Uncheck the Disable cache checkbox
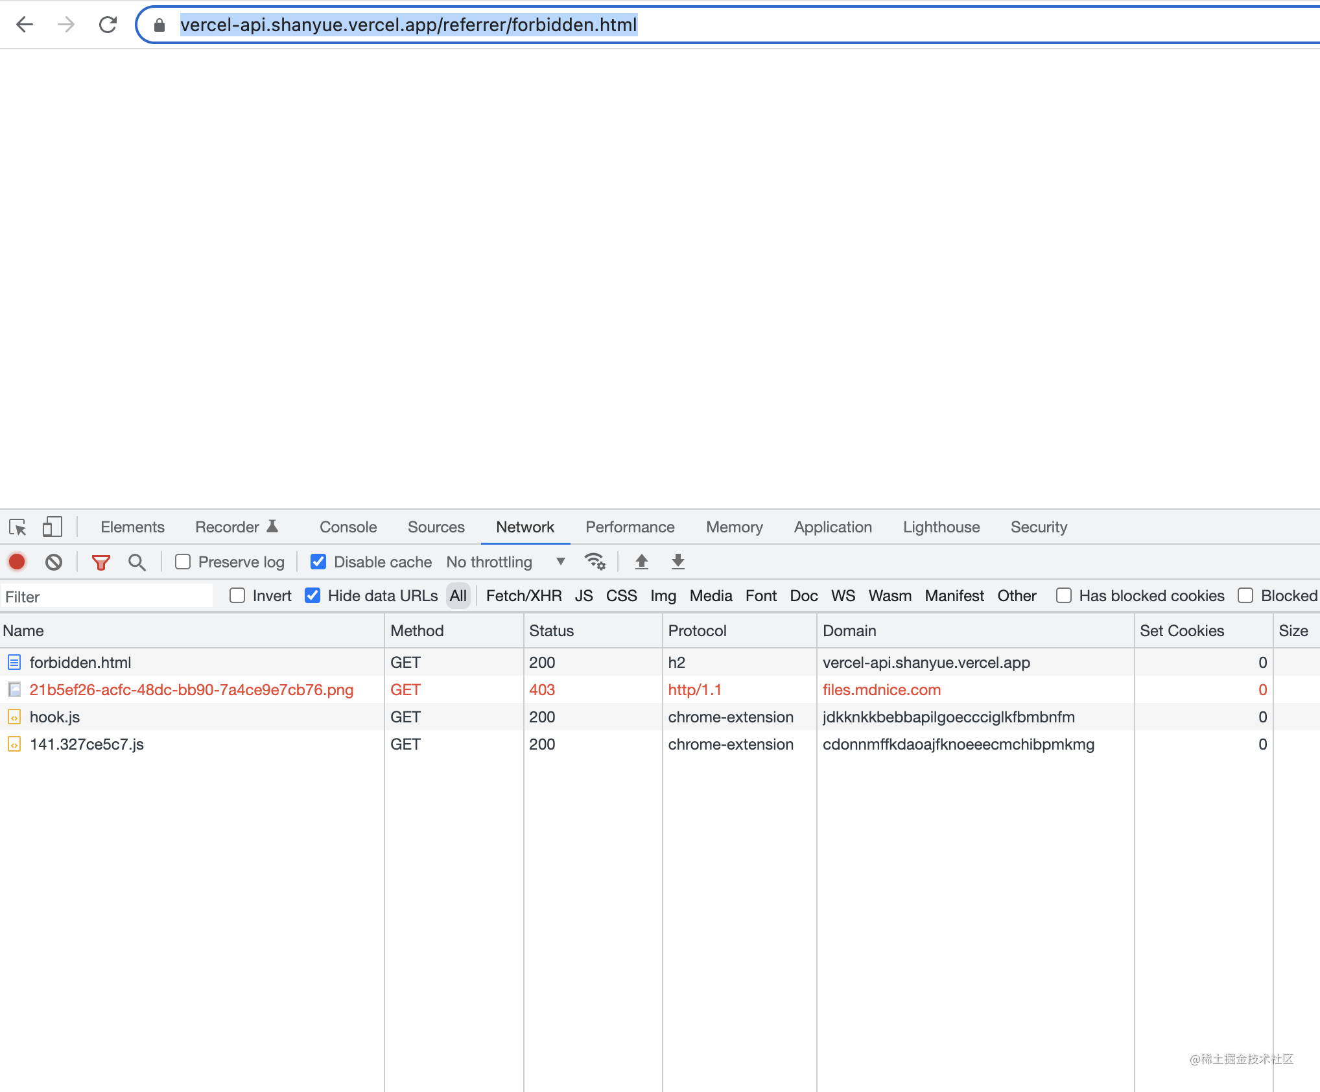Screen dimensions: 1320x1092 318,562
